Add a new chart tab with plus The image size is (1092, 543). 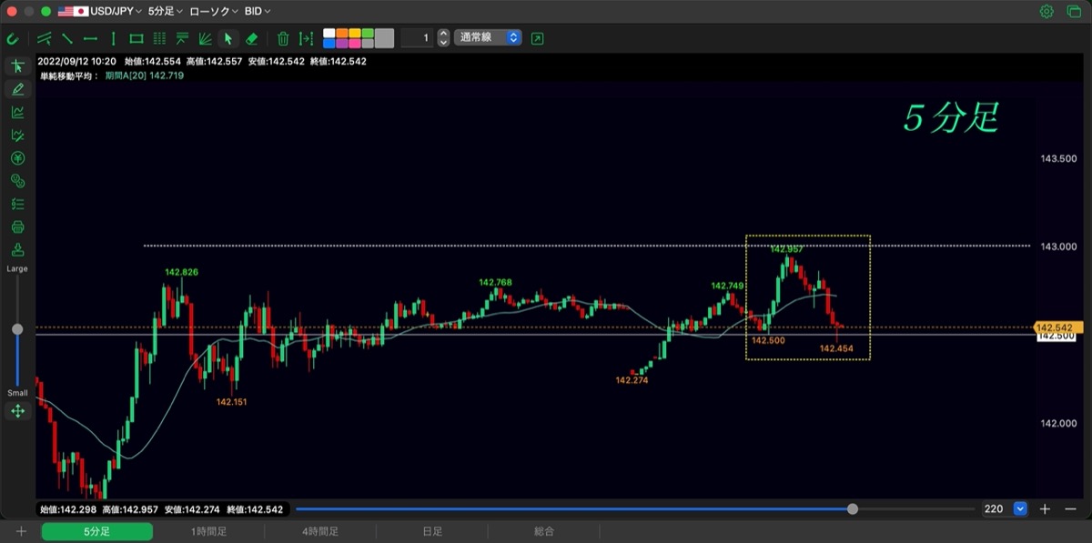tap(21, 531)
